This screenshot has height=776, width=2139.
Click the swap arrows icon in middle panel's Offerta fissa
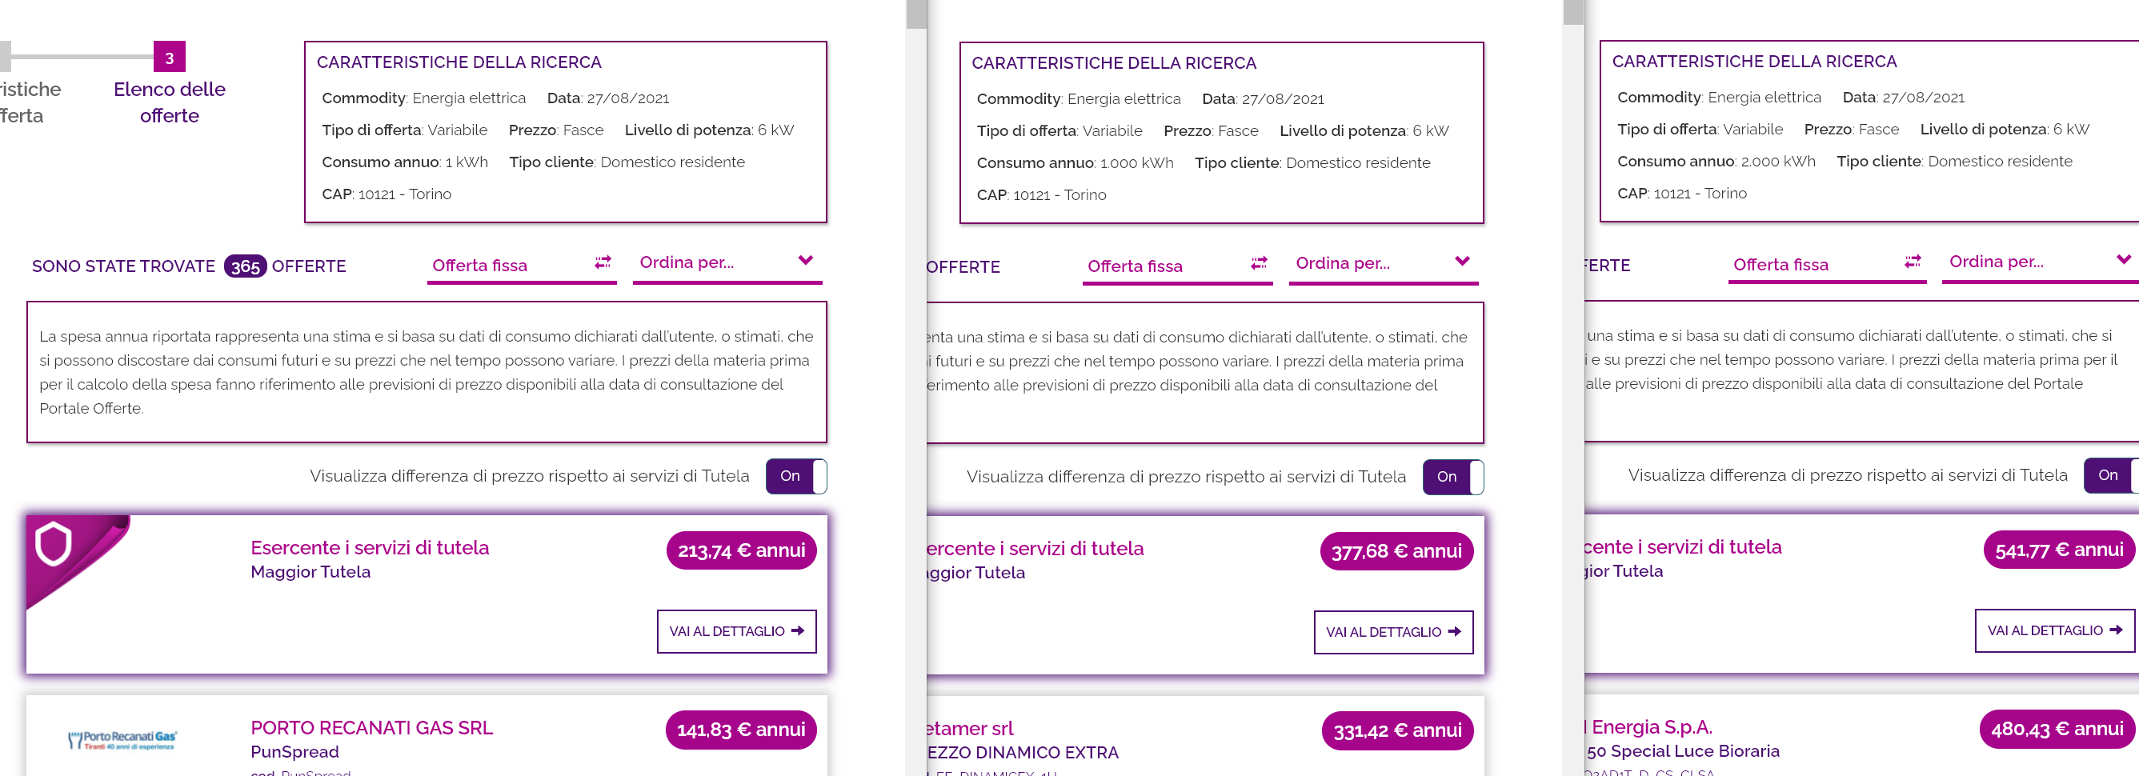pyautogui.click(x=1259, y=263)
